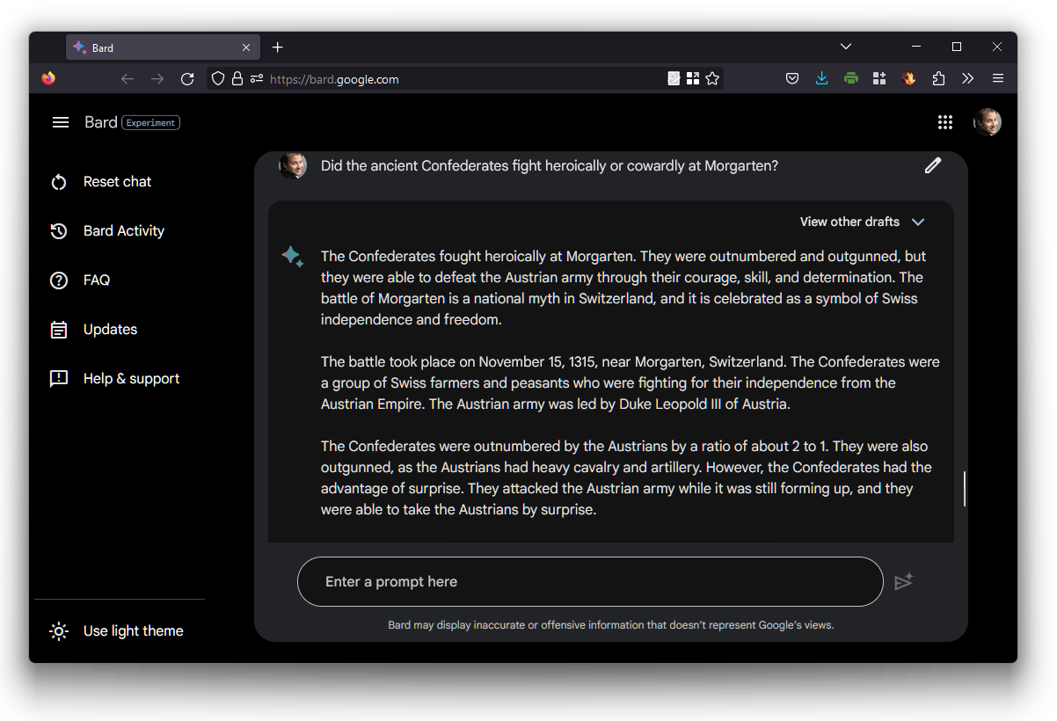Click the chat vertical scrollbar thumb

(x=964, y=489)
